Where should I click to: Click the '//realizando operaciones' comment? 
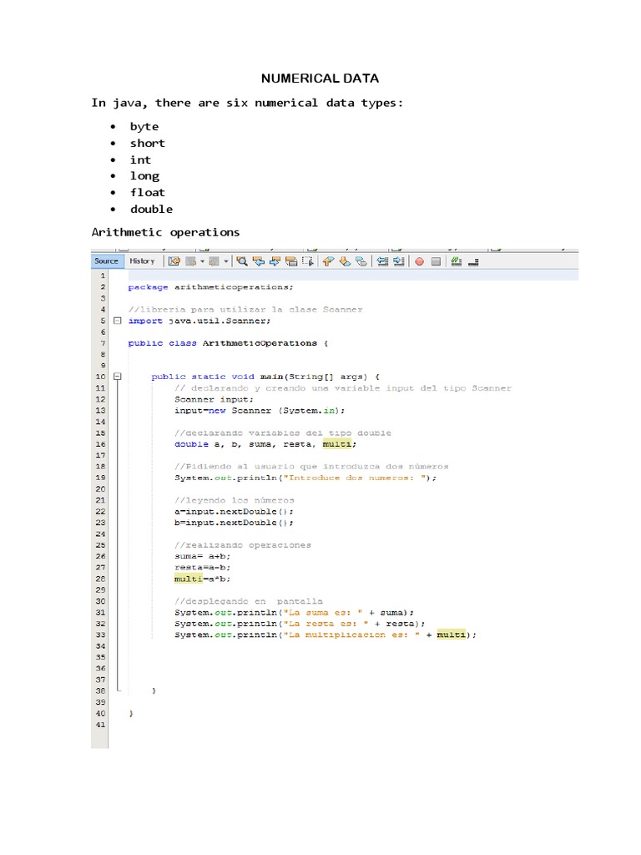243,544
